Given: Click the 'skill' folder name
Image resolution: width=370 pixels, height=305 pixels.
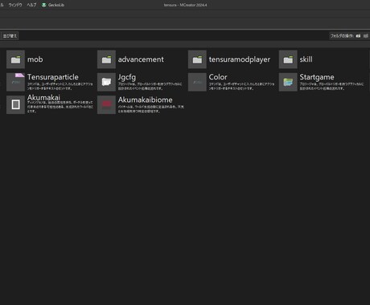Looking at the screenshot, I should pos(306,59).
